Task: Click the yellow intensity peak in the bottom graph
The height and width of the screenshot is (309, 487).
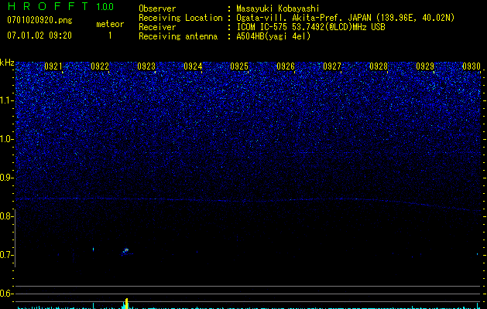Action: [126, 304]
